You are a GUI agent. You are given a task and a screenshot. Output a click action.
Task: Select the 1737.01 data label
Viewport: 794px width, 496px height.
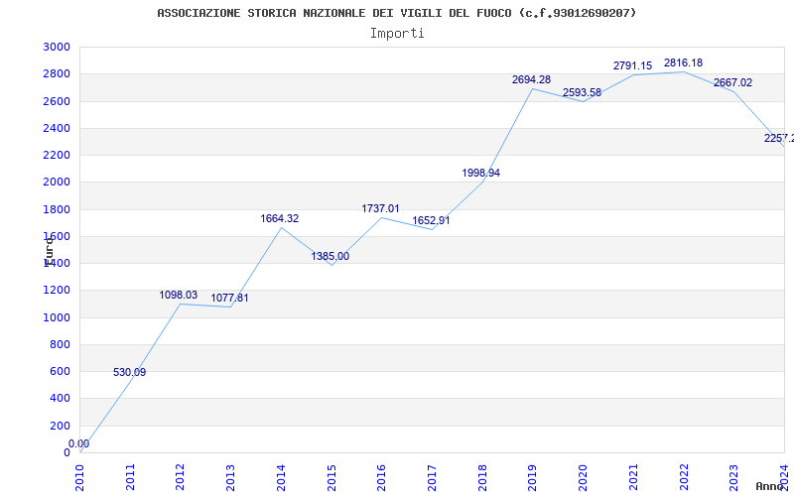tap(380, 209)
